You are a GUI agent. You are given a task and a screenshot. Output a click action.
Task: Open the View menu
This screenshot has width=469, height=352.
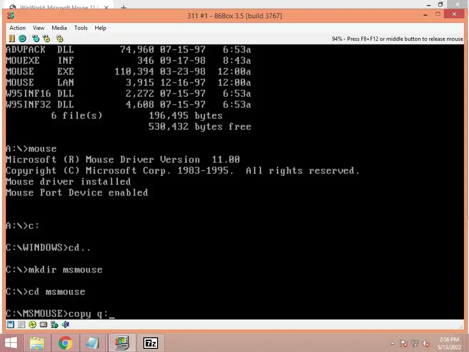pos(38,28)
